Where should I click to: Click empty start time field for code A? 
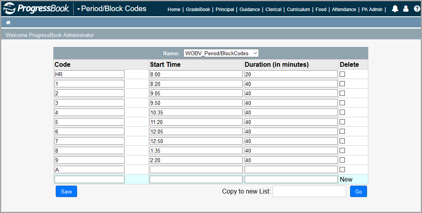click(196, 170)
